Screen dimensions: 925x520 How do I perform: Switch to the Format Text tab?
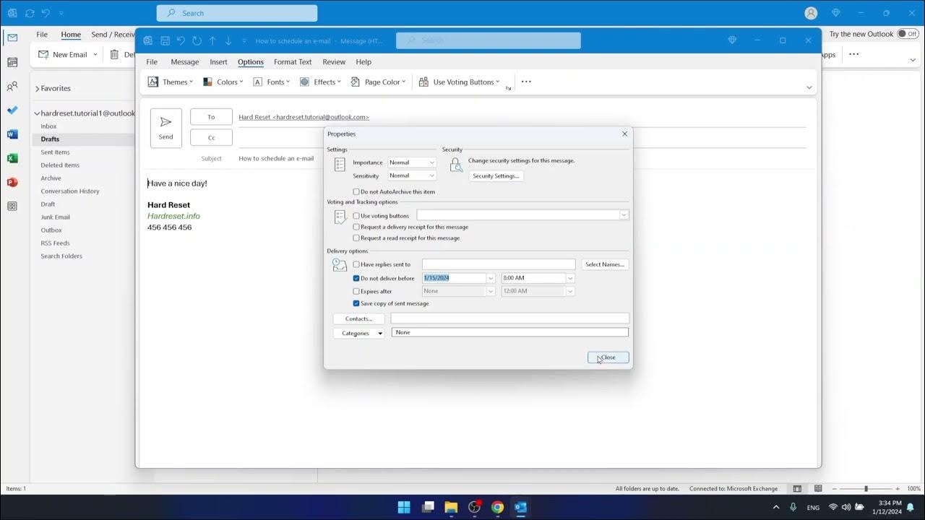point(293,61)
